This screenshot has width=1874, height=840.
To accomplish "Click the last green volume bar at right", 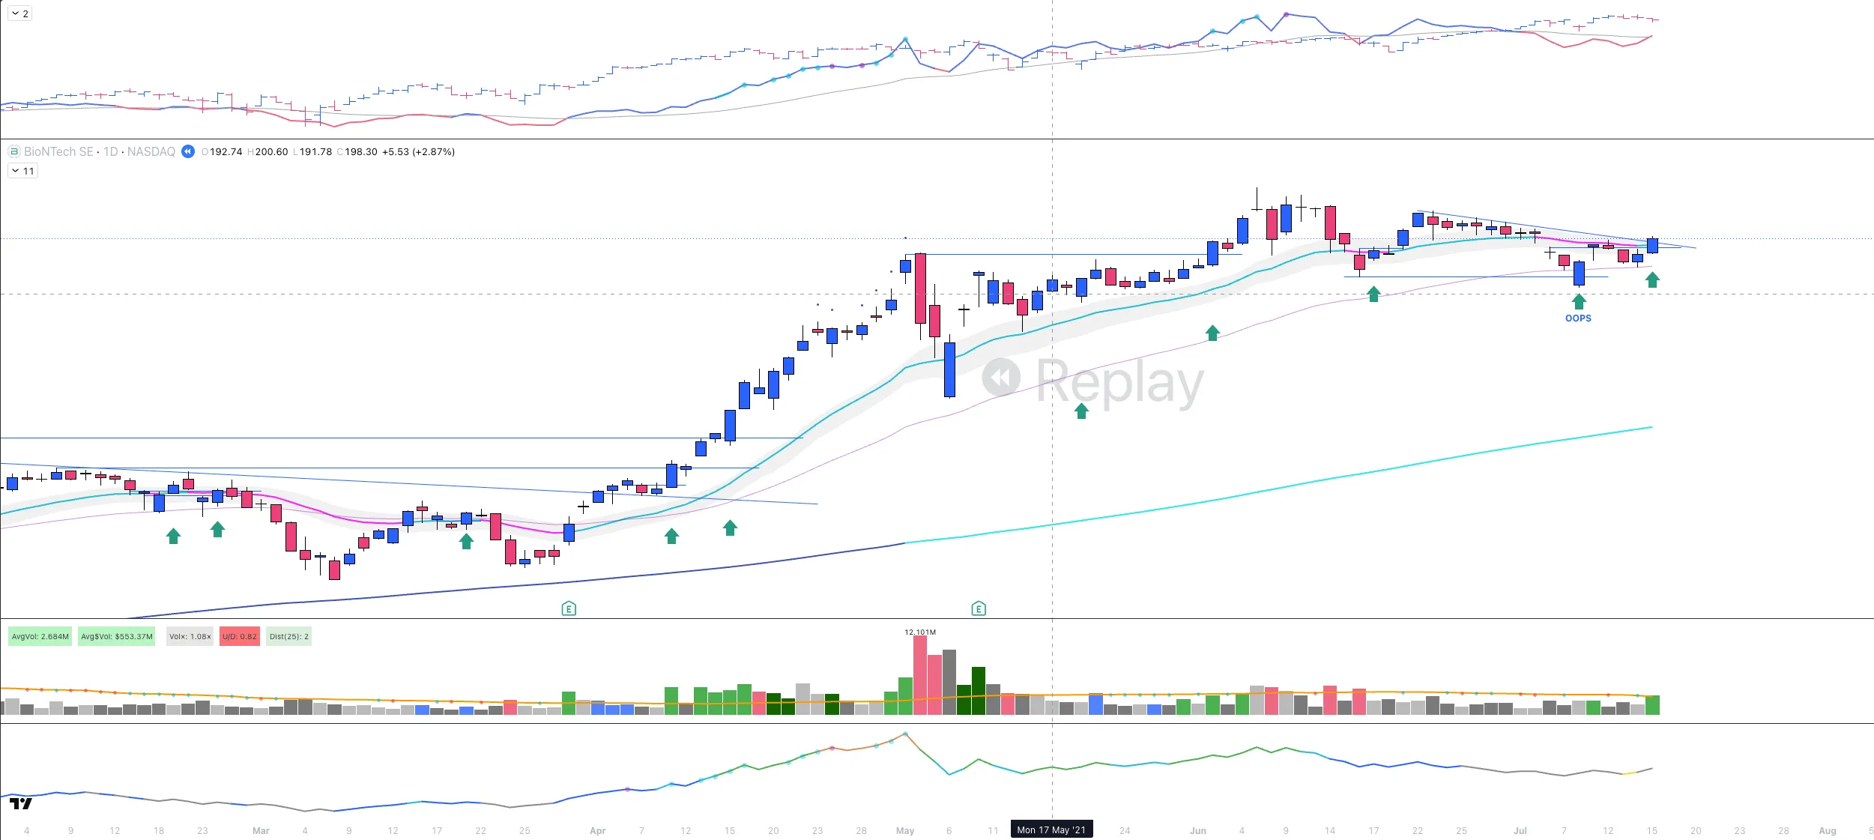I will tap(1652, 705).
